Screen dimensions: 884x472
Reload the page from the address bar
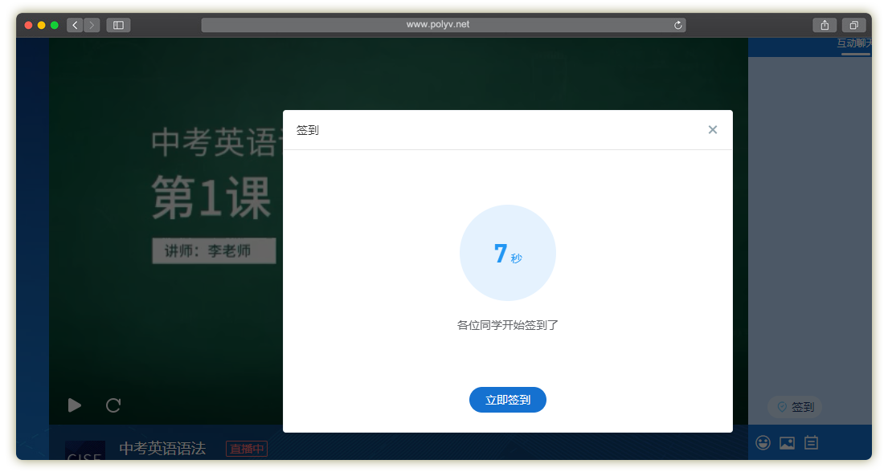677,25
